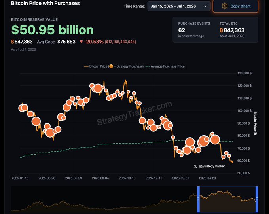Click the Total BTC value 847,363 in the card
The height and width of the screenshot is (214, 269).
(x=234, y=30)
